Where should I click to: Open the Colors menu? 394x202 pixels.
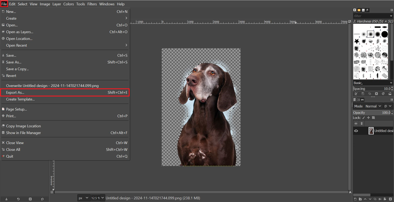(68, 4)
